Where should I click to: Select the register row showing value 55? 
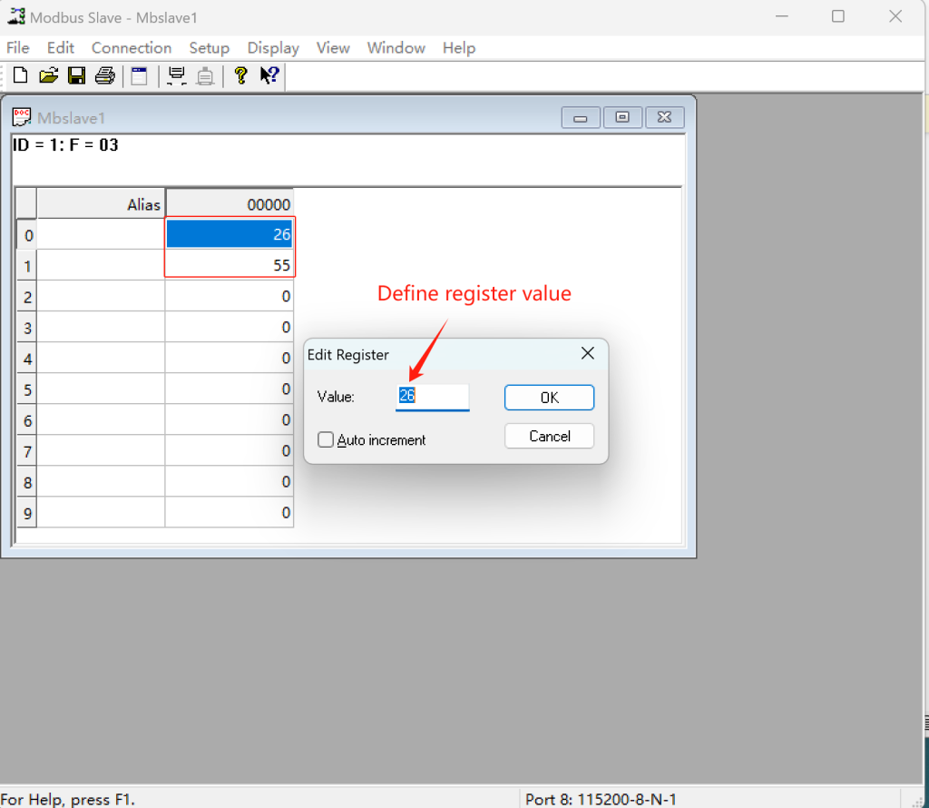pos(229,265)
